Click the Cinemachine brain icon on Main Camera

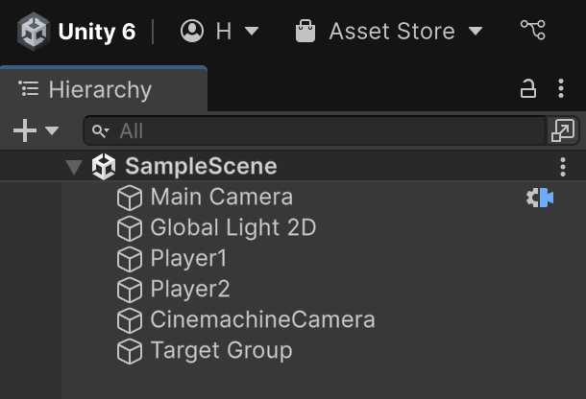click(540, 198)
